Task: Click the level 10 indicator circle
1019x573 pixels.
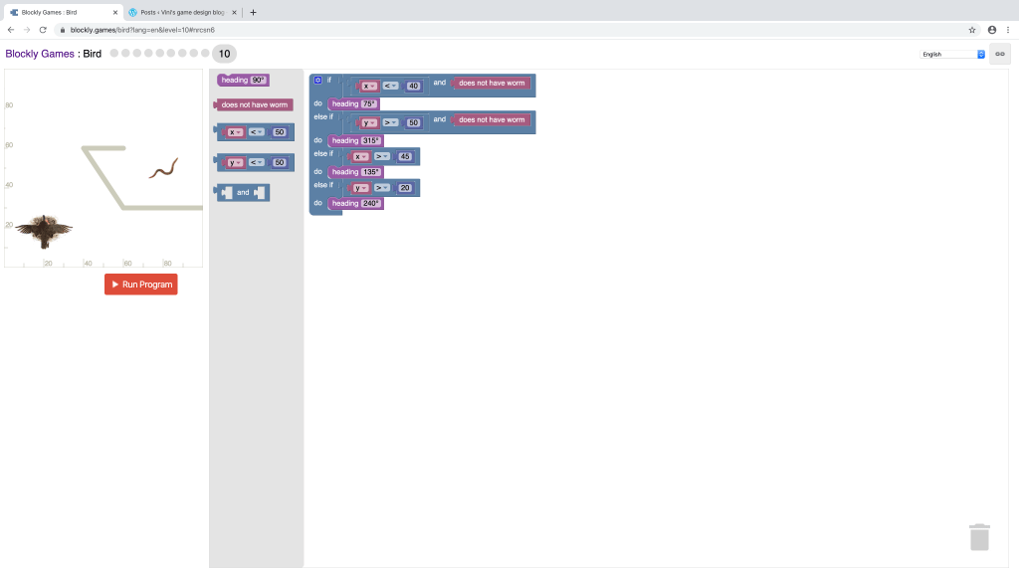Action: 224,54
